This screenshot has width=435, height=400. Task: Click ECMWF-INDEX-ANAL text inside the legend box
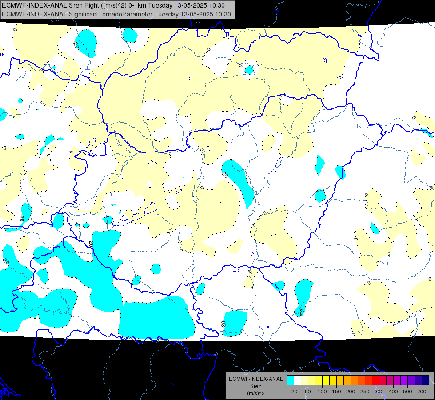pos(256,379)
